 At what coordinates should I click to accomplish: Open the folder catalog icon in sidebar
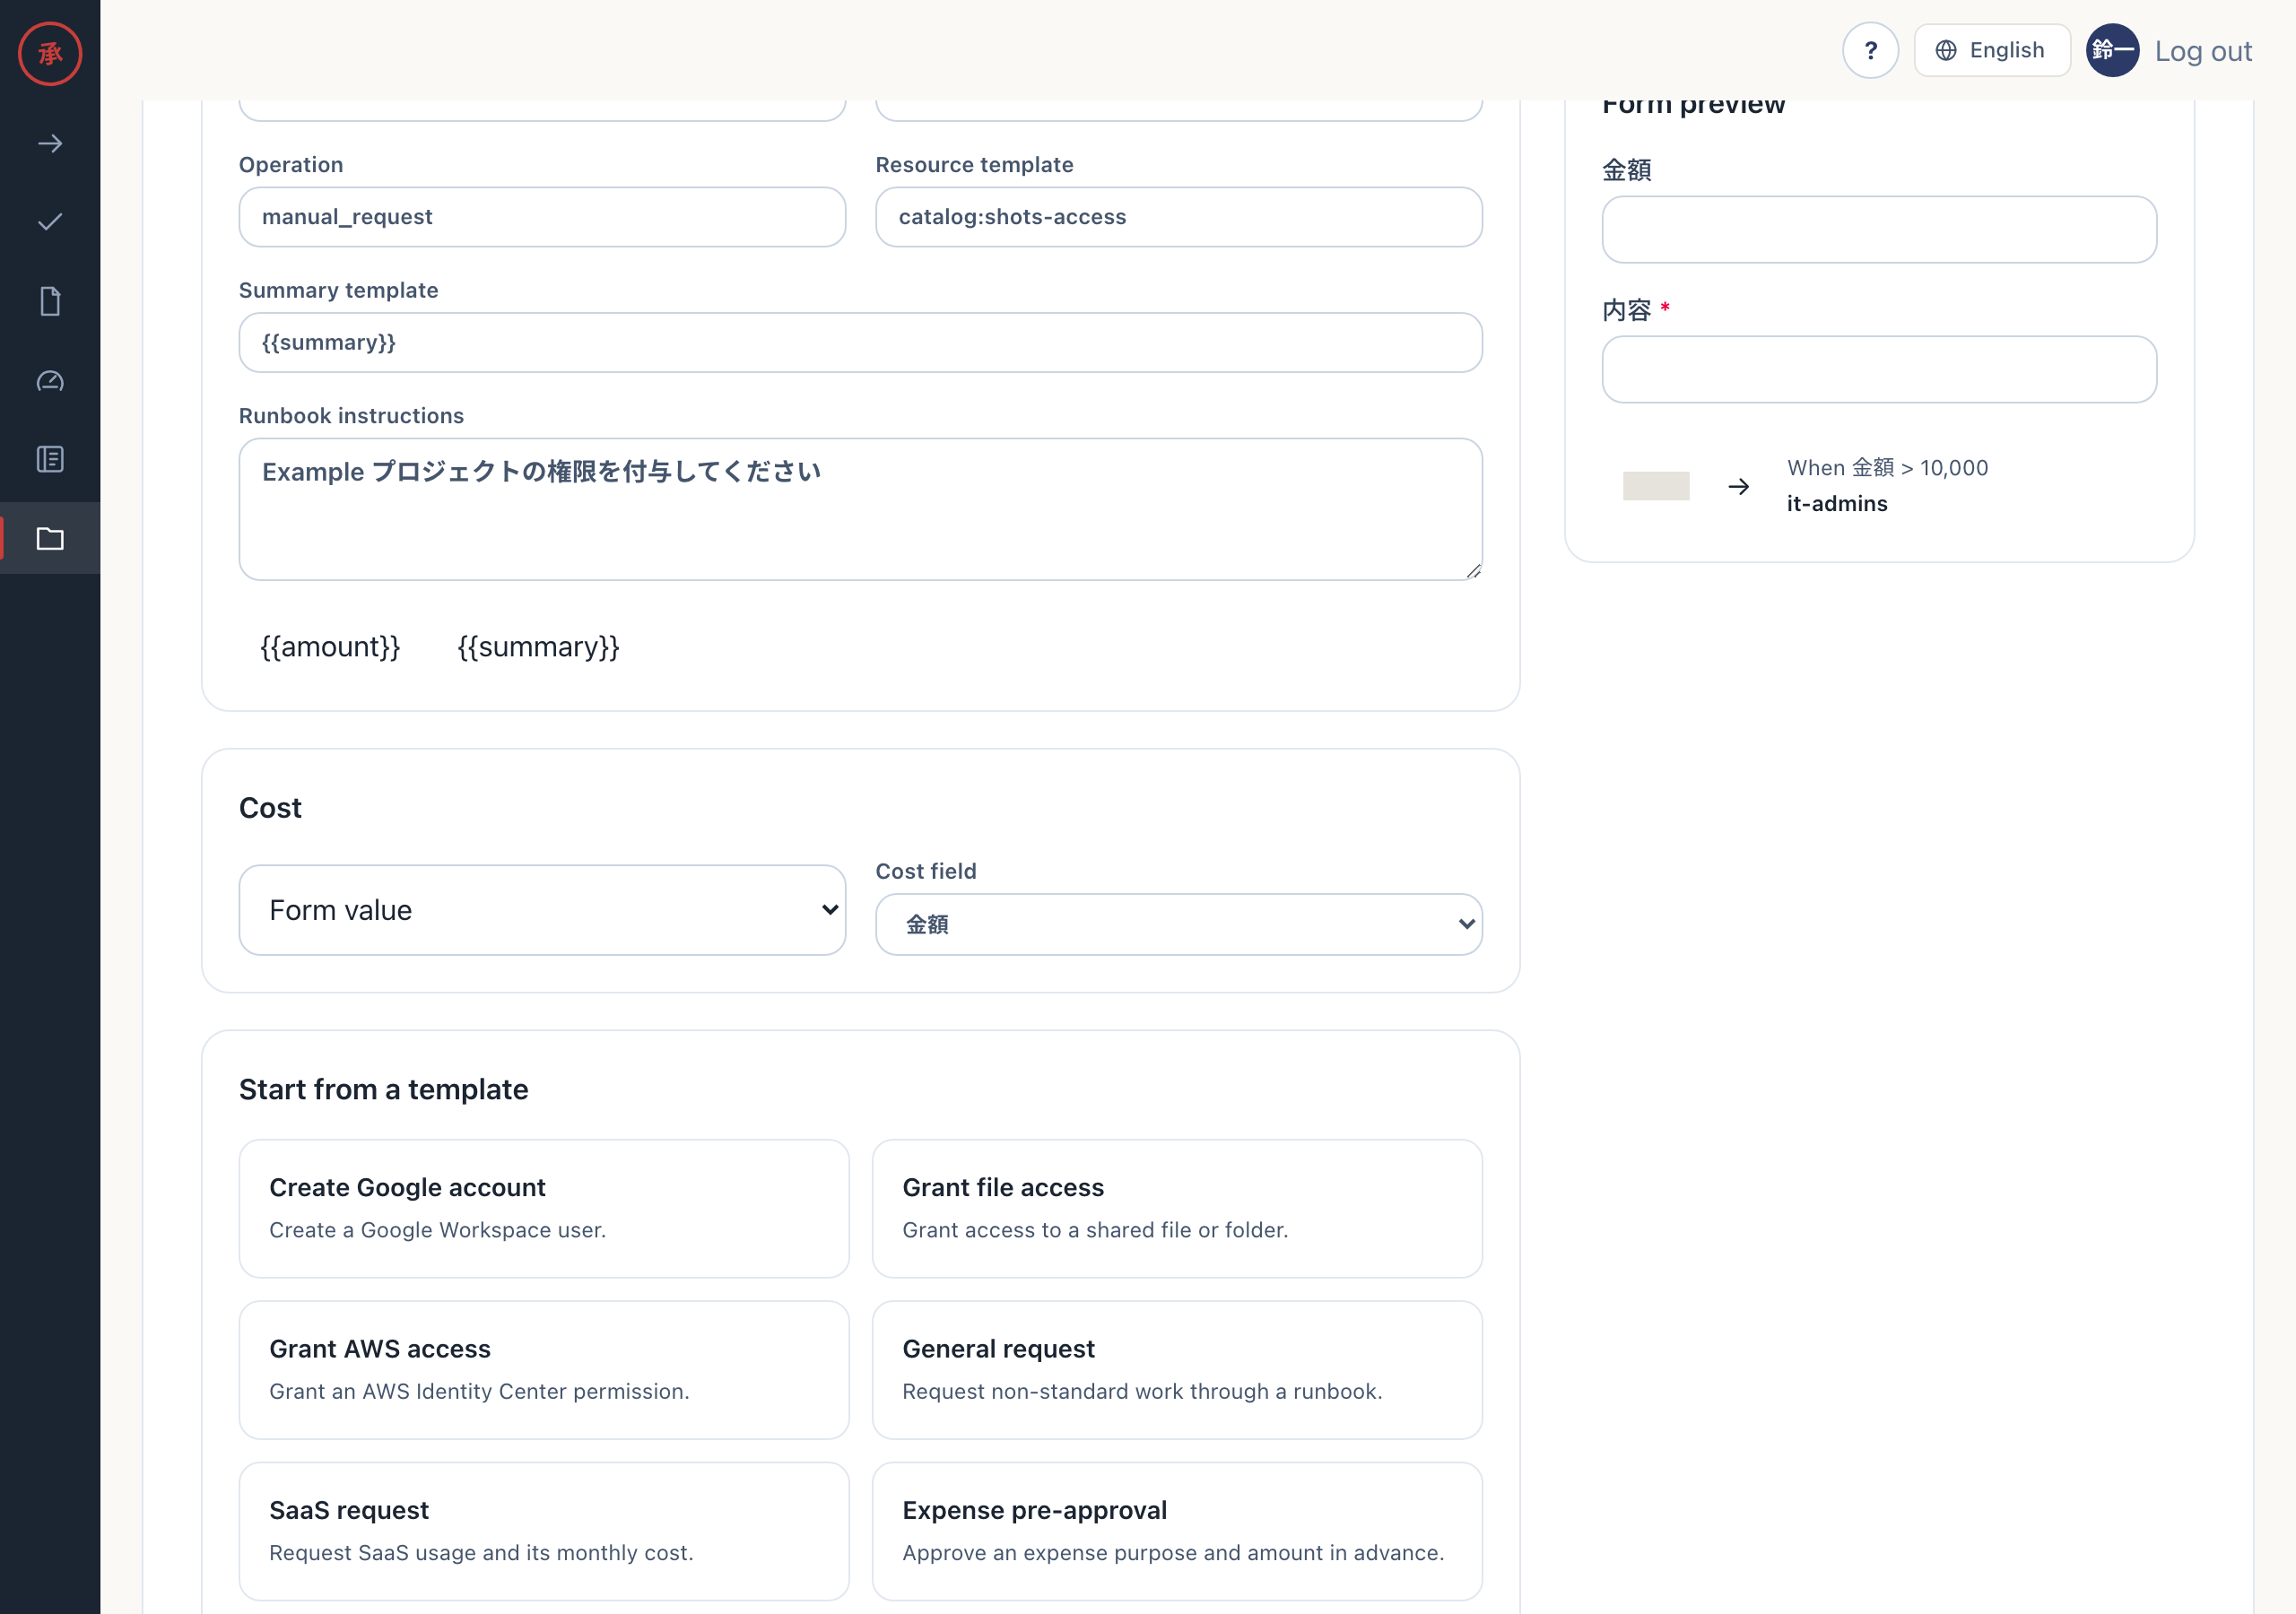pyautogui.click(x=50, y=539)
